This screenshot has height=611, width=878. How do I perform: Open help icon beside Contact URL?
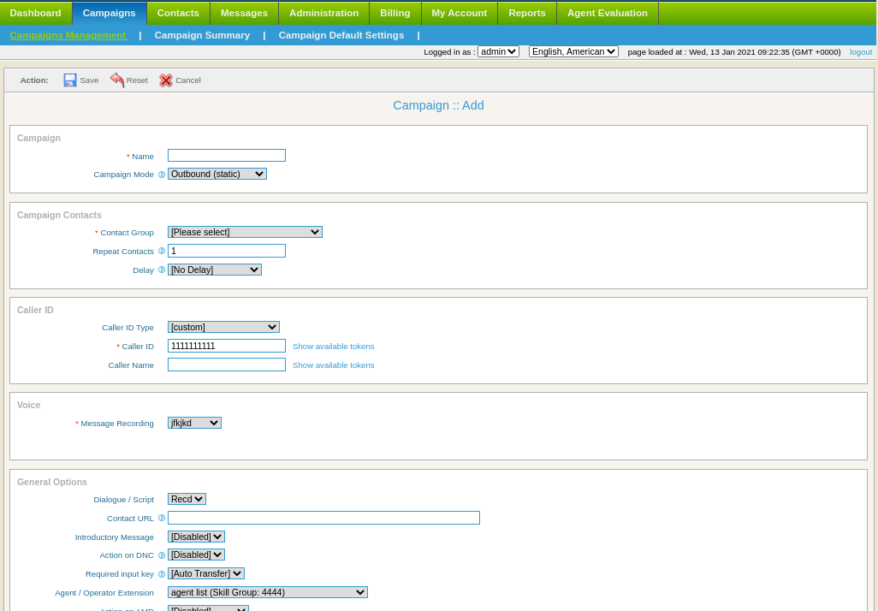[x=162, y=518]
